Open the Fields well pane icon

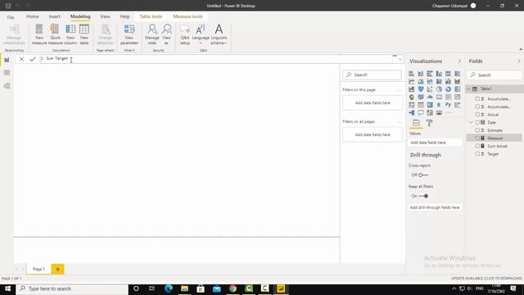coord(416,123)
